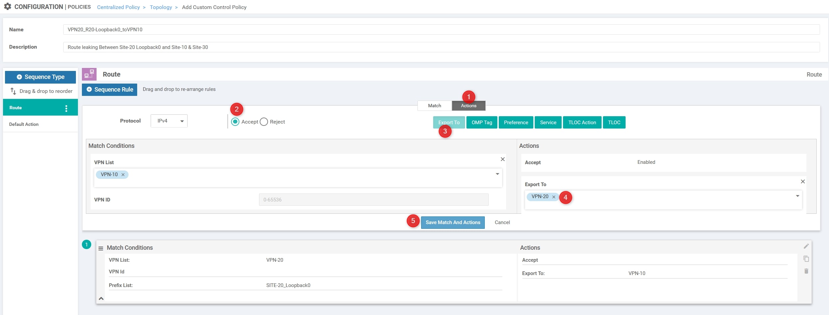Expand the Export To dropdown arrow
829x315 pixels.
pos(797,196)
